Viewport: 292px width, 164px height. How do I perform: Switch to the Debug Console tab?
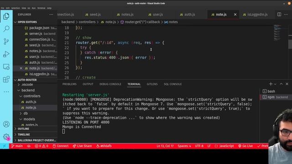110,84
